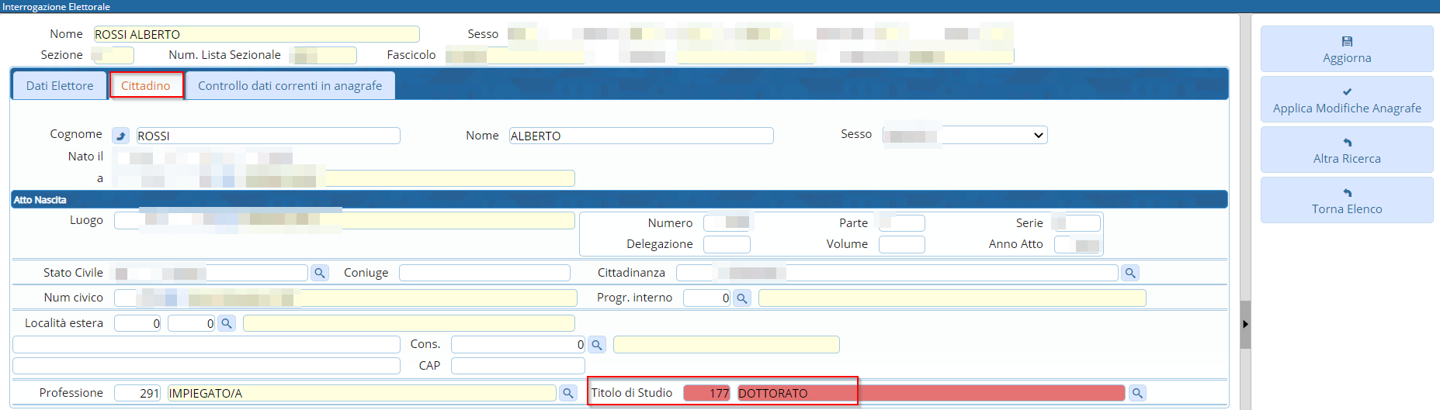Click the Aggiorna button

pos(1346,50)
